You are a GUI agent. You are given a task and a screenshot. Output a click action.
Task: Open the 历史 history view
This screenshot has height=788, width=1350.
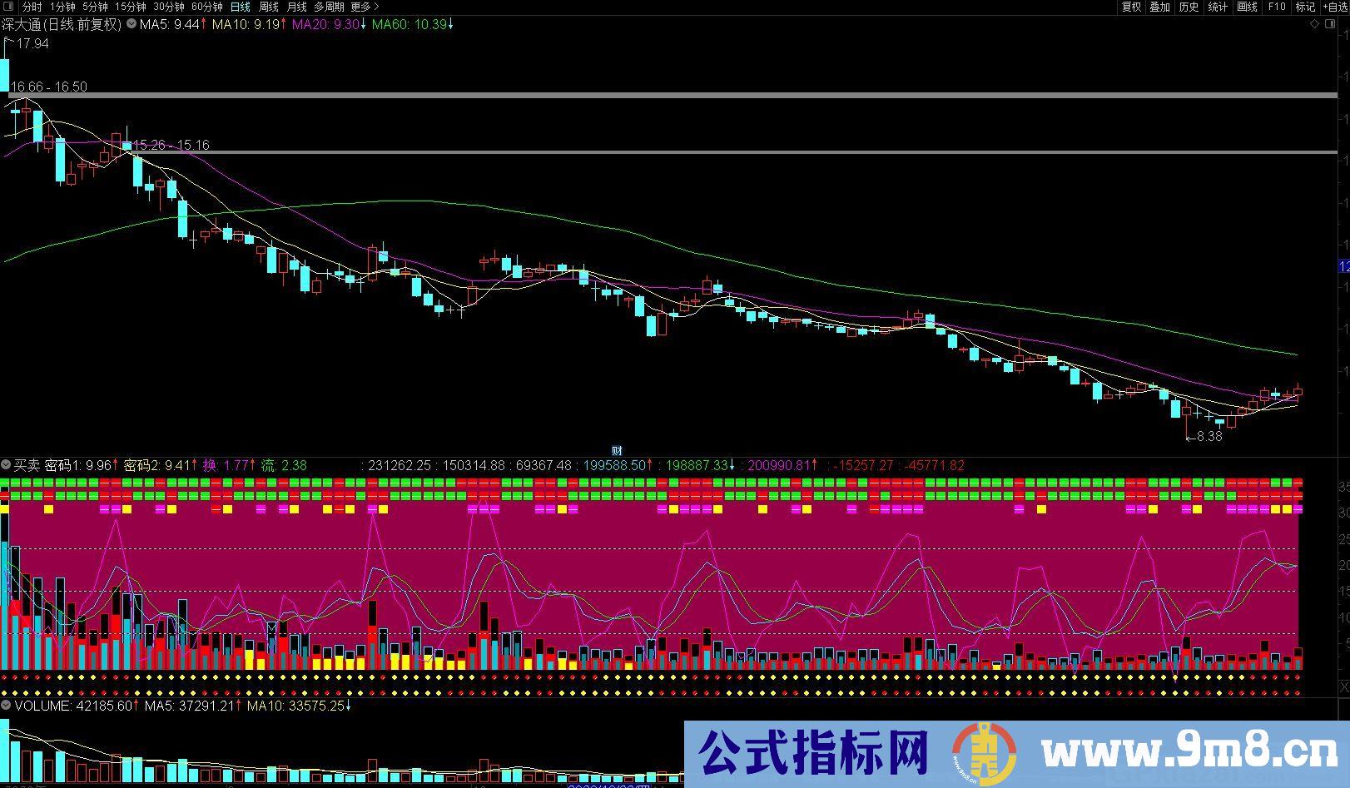(x=1189, y=7)
